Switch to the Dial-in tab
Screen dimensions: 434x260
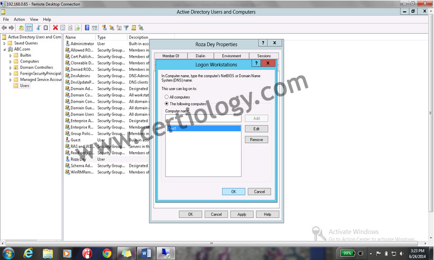200,56
